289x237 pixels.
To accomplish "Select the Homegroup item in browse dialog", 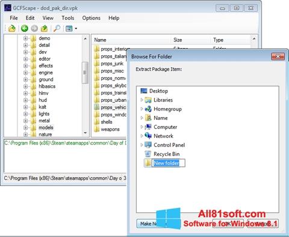I will coord(167,109).
